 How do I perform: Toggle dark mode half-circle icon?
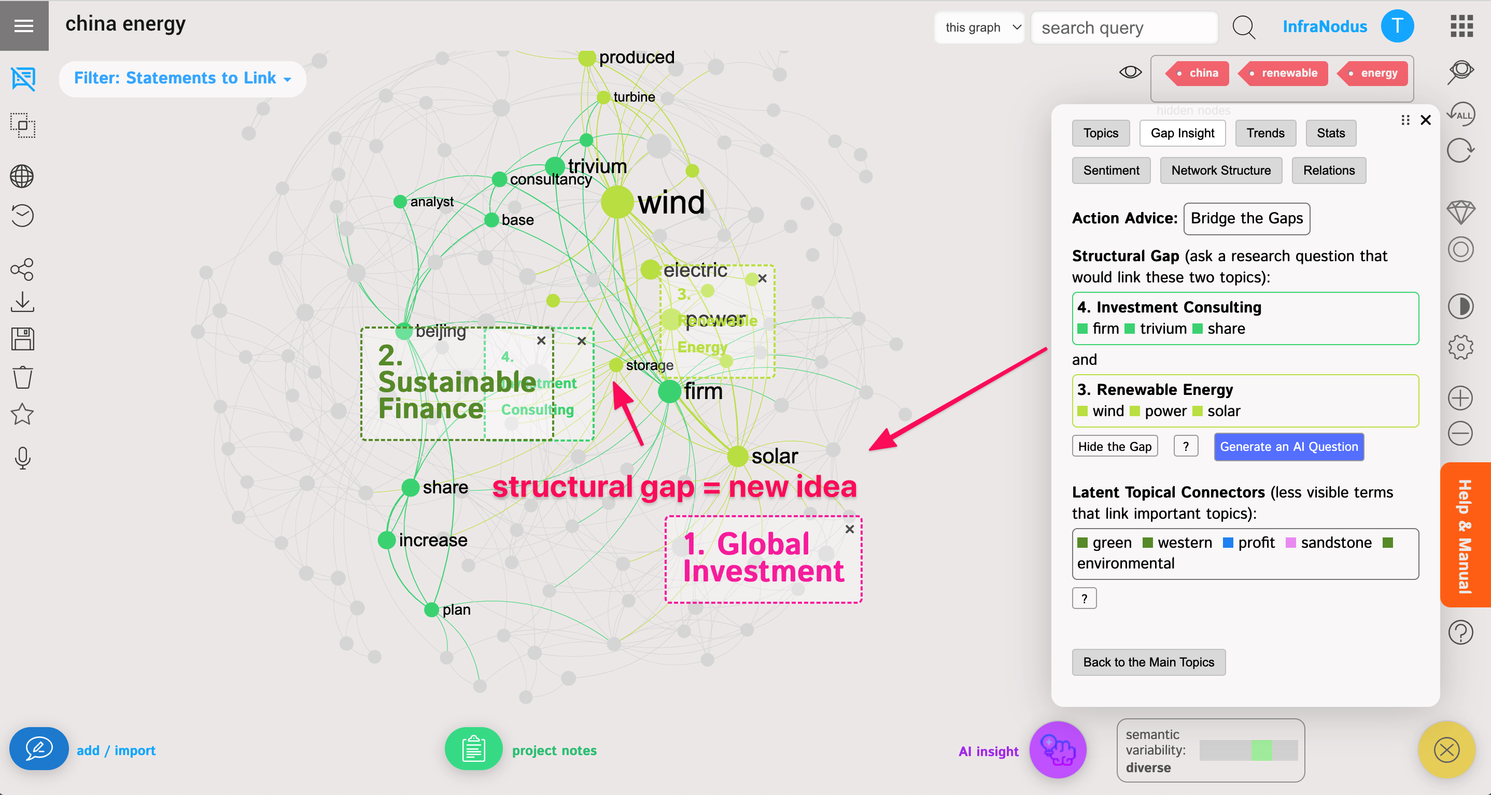1460,307
